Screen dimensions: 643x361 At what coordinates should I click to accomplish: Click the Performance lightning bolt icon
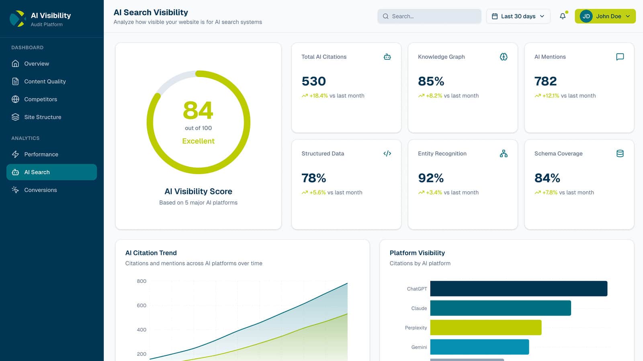point(15,154)
